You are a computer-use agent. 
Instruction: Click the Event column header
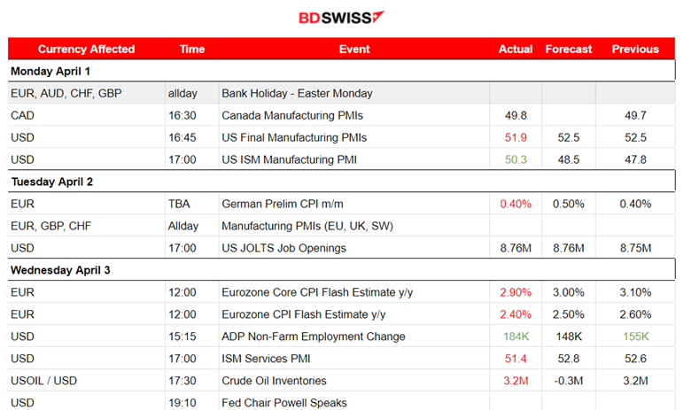click(354, 50)
